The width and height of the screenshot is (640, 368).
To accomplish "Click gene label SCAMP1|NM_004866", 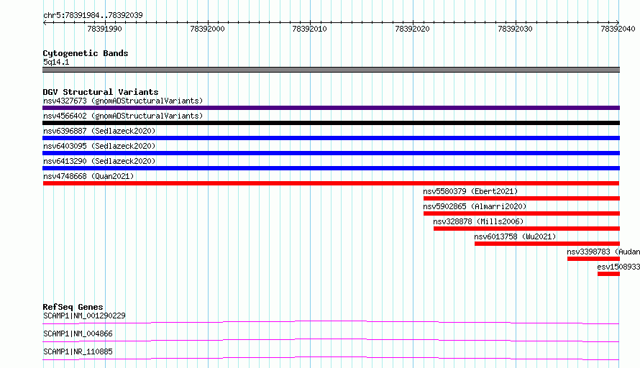I will click(x=78, y=333).
